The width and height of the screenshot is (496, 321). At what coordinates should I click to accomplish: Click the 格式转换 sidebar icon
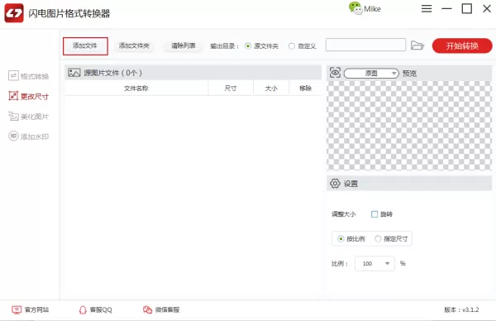point(13,75)
